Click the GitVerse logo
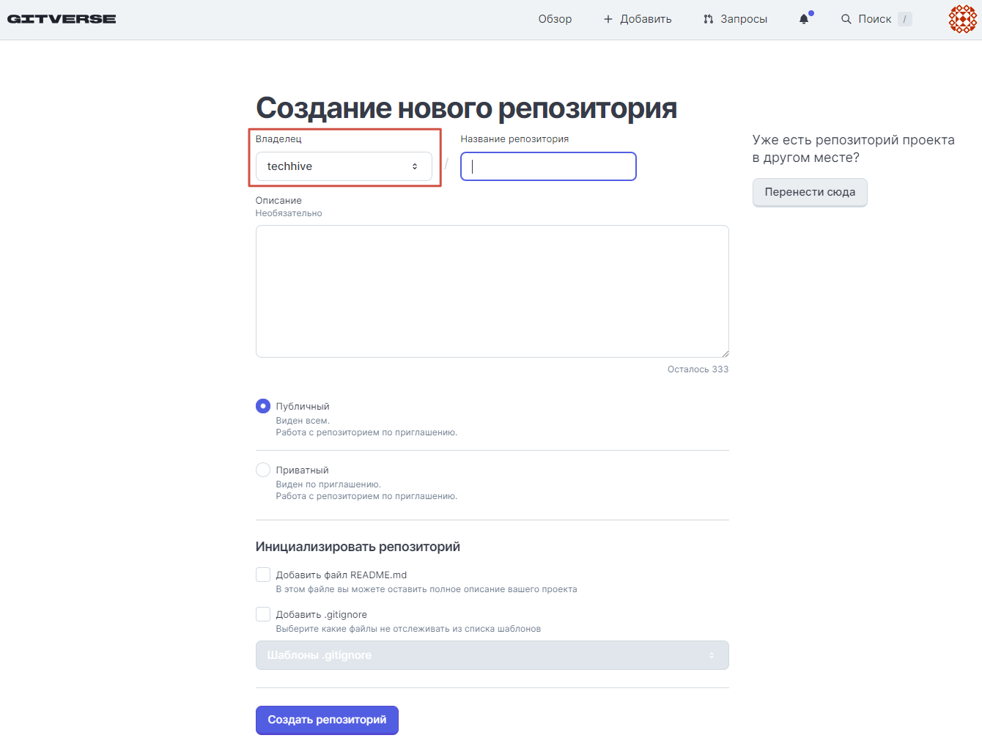The height and width of the screenshot is (749, 982). pyautogui.click(x=62, y=19)
